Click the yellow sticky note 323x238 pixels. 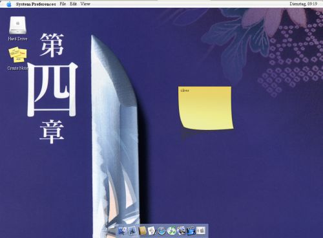pos(205,108)
